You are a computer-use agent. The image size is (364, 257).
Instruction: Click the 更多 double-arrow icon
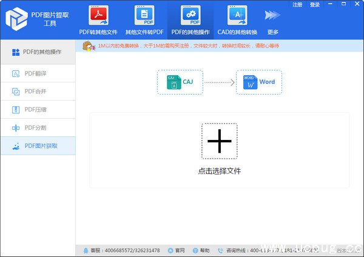272,15
